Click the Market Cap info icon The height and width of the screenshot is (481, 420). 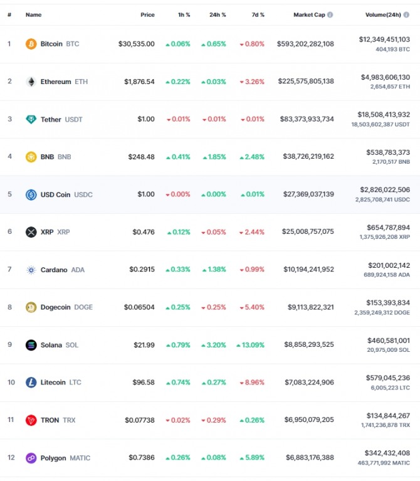click(330, 14)
